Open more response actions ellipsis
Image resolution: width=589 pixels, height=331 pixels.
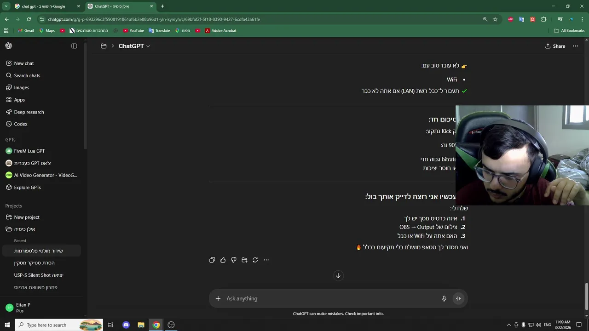pos(266,260)
